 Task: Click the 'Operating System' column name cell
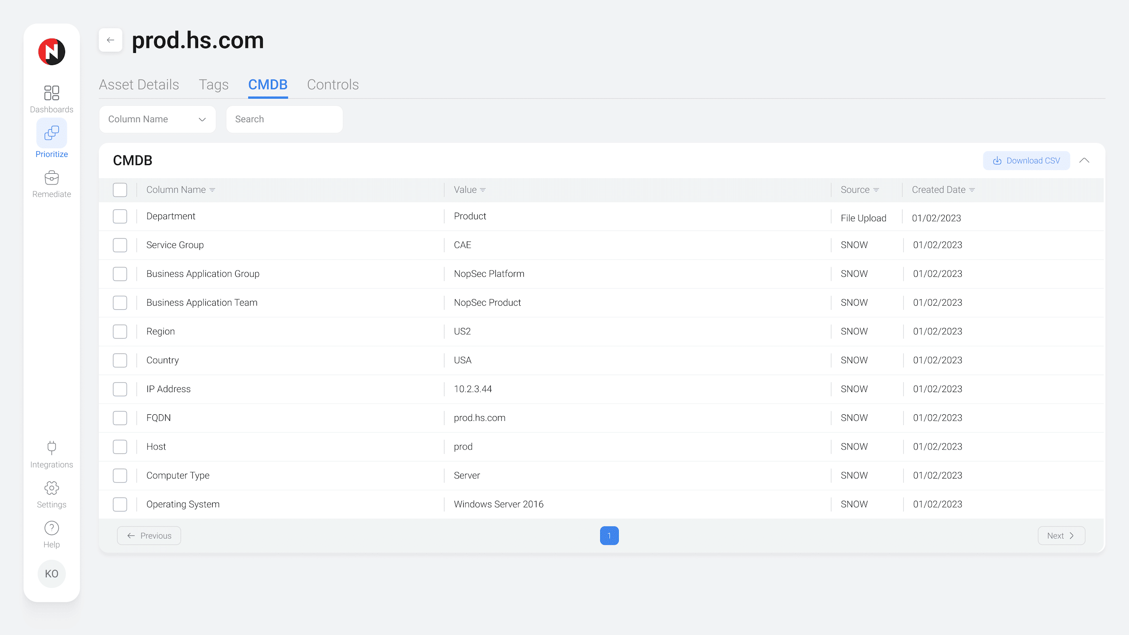[x=183, y=504]
